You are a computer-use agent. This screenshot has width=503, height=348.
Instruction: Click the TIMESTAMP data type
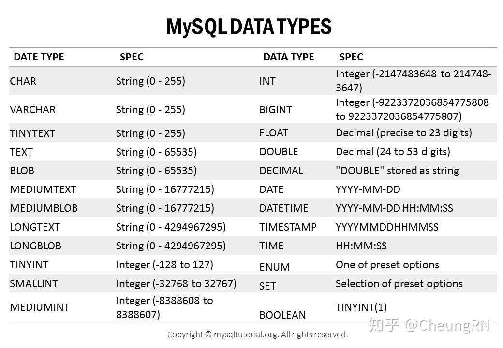pyautogui.click(x=288, y=227)
